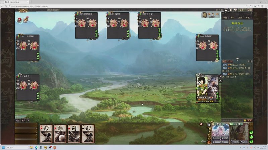Select player 云俱风 general panel
268x150 pixels.
tap(28, 88)
